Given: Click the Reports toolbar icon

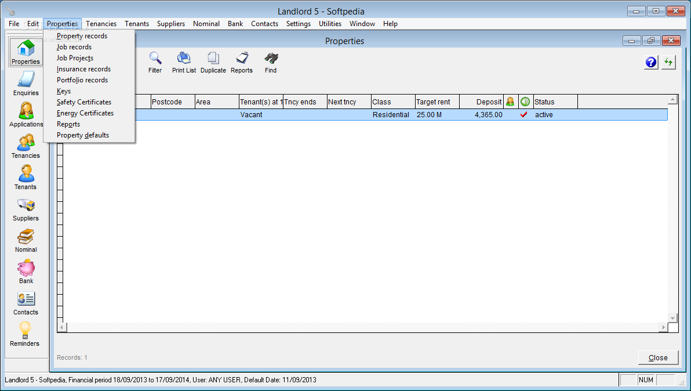Looking at the screenshot, I should pyautogui.click(x=242, y=63).
